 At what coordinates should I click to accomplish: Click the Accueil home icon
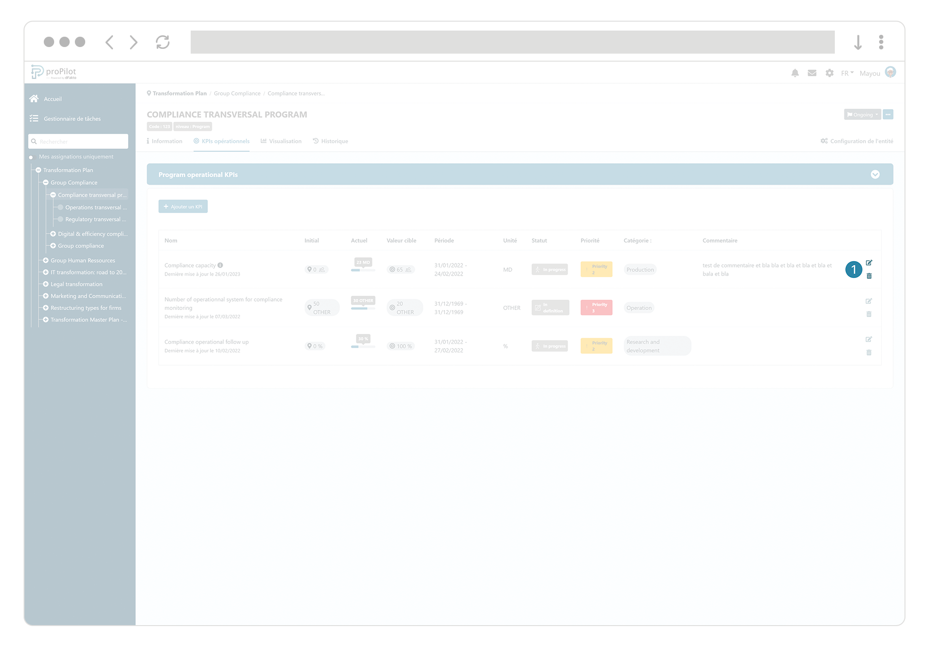pos(34,98)
